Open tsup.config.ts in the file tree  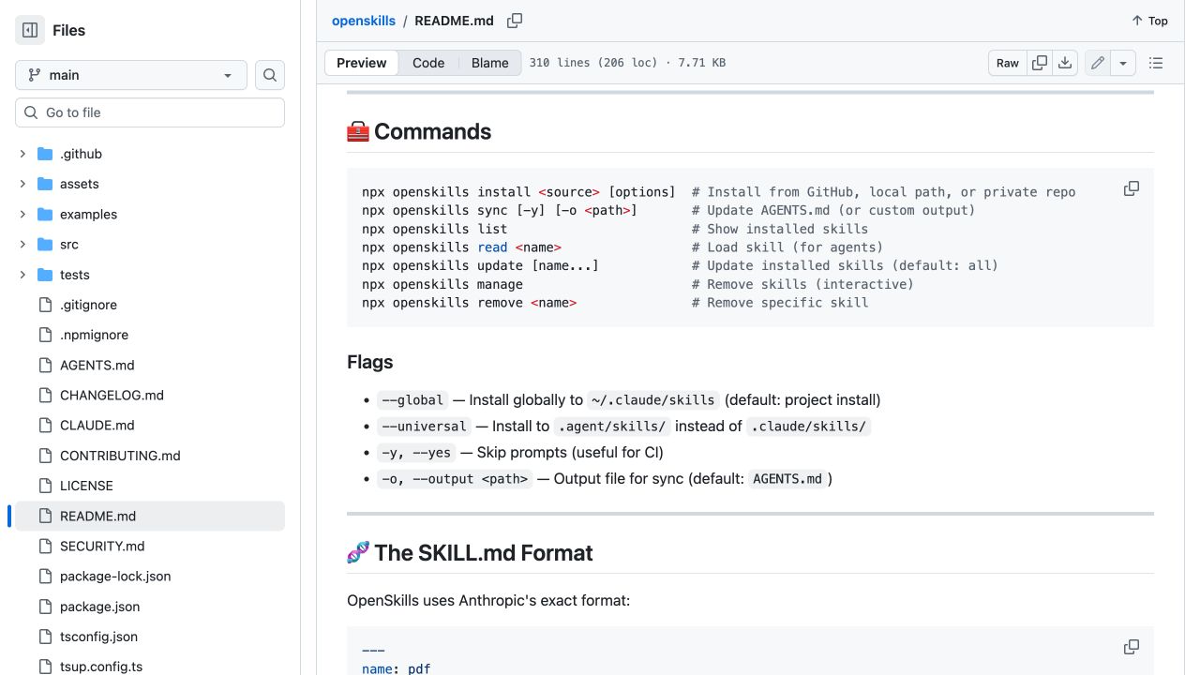101,667
